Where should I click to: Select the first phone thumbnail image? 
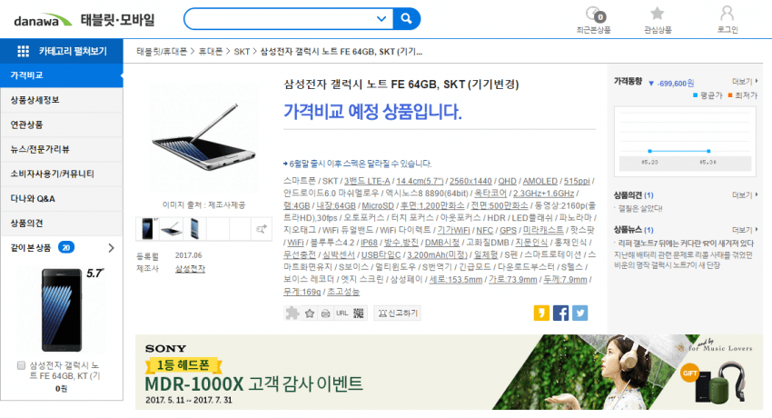(x=147, y=229)
